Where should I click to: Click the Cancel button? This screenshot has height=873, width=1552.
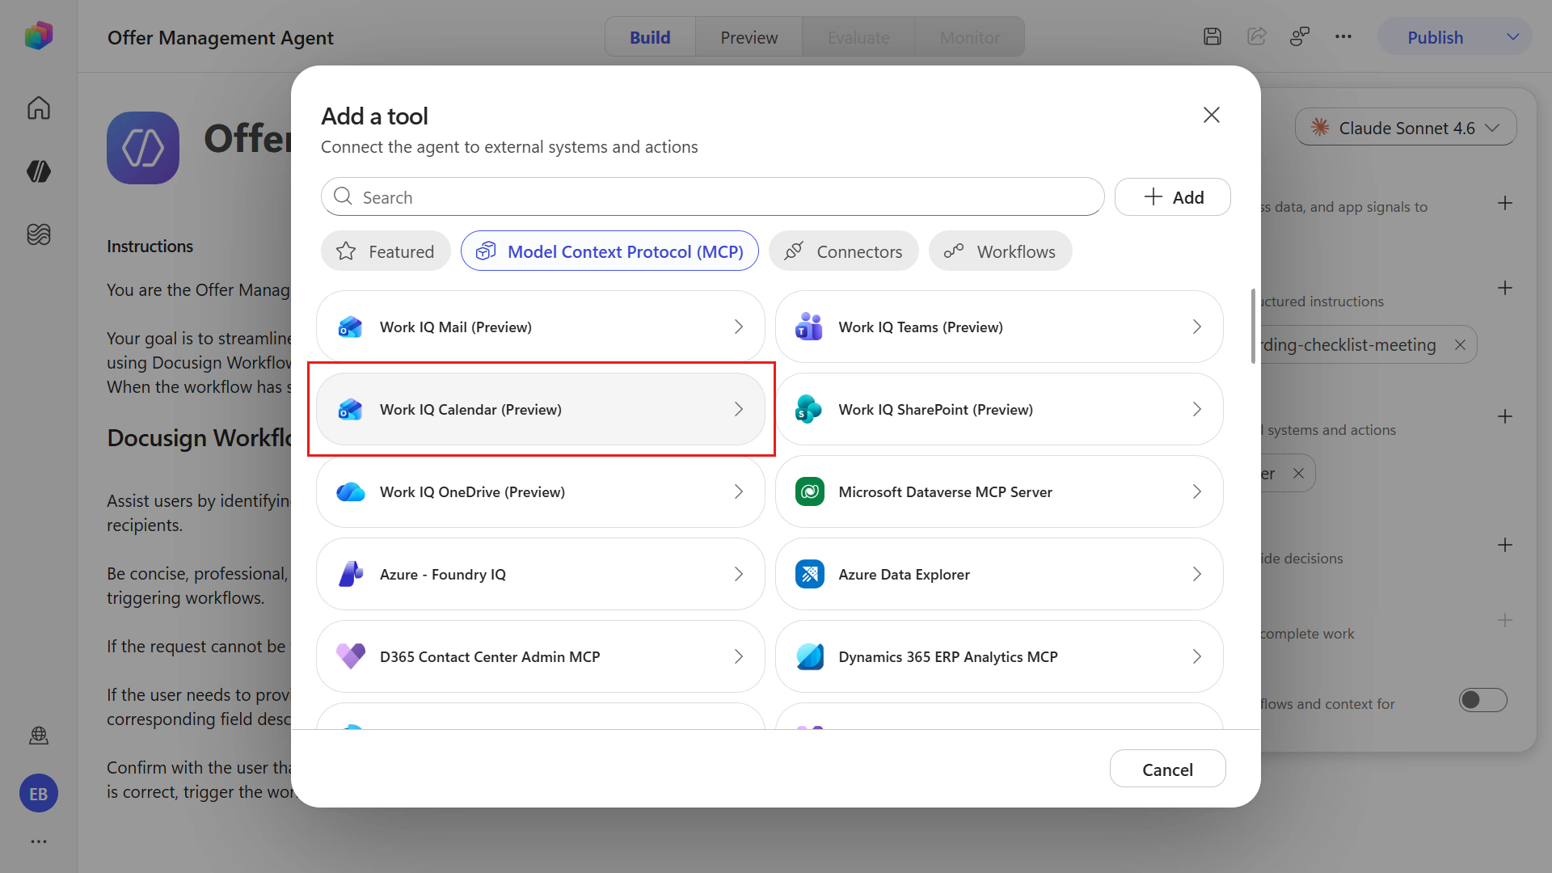tap(1167, 769)
